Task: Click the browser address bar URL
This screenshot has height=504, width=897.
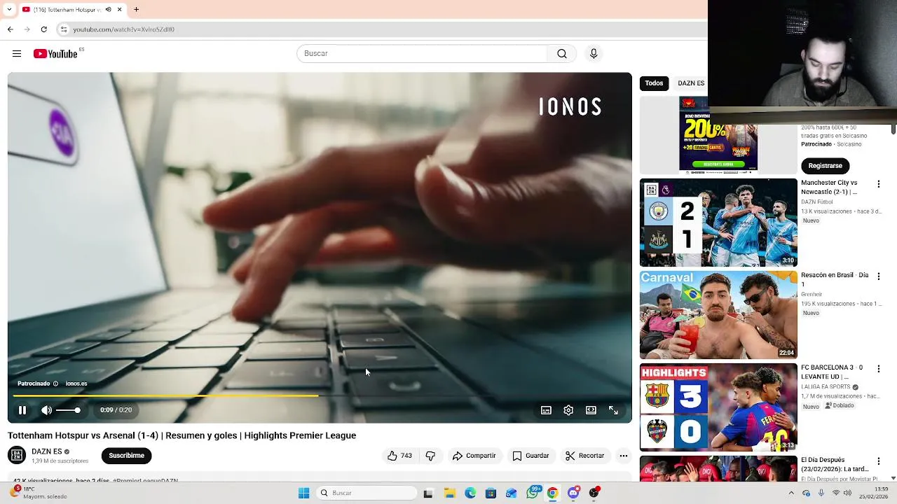Action: (124, 29)
